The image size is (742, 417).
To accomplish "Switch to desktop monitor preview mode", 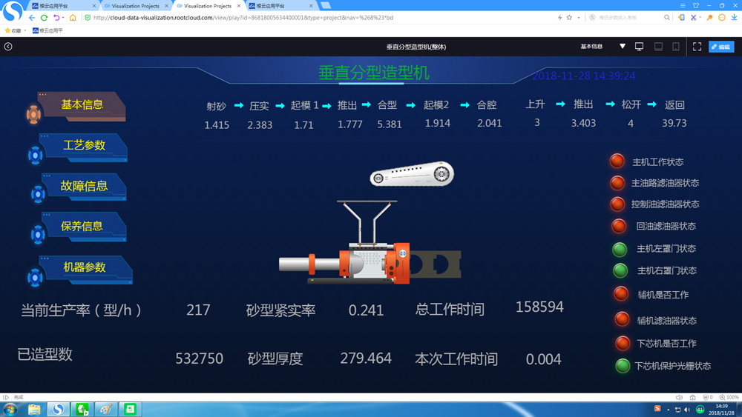I will (639, 47).
